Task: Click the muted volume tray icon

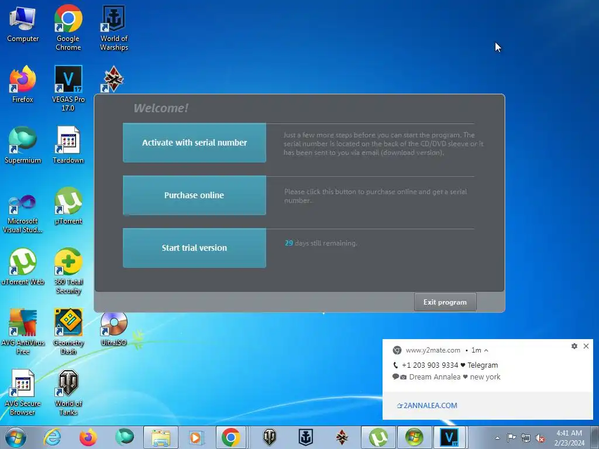Action: tap(540, 438)
